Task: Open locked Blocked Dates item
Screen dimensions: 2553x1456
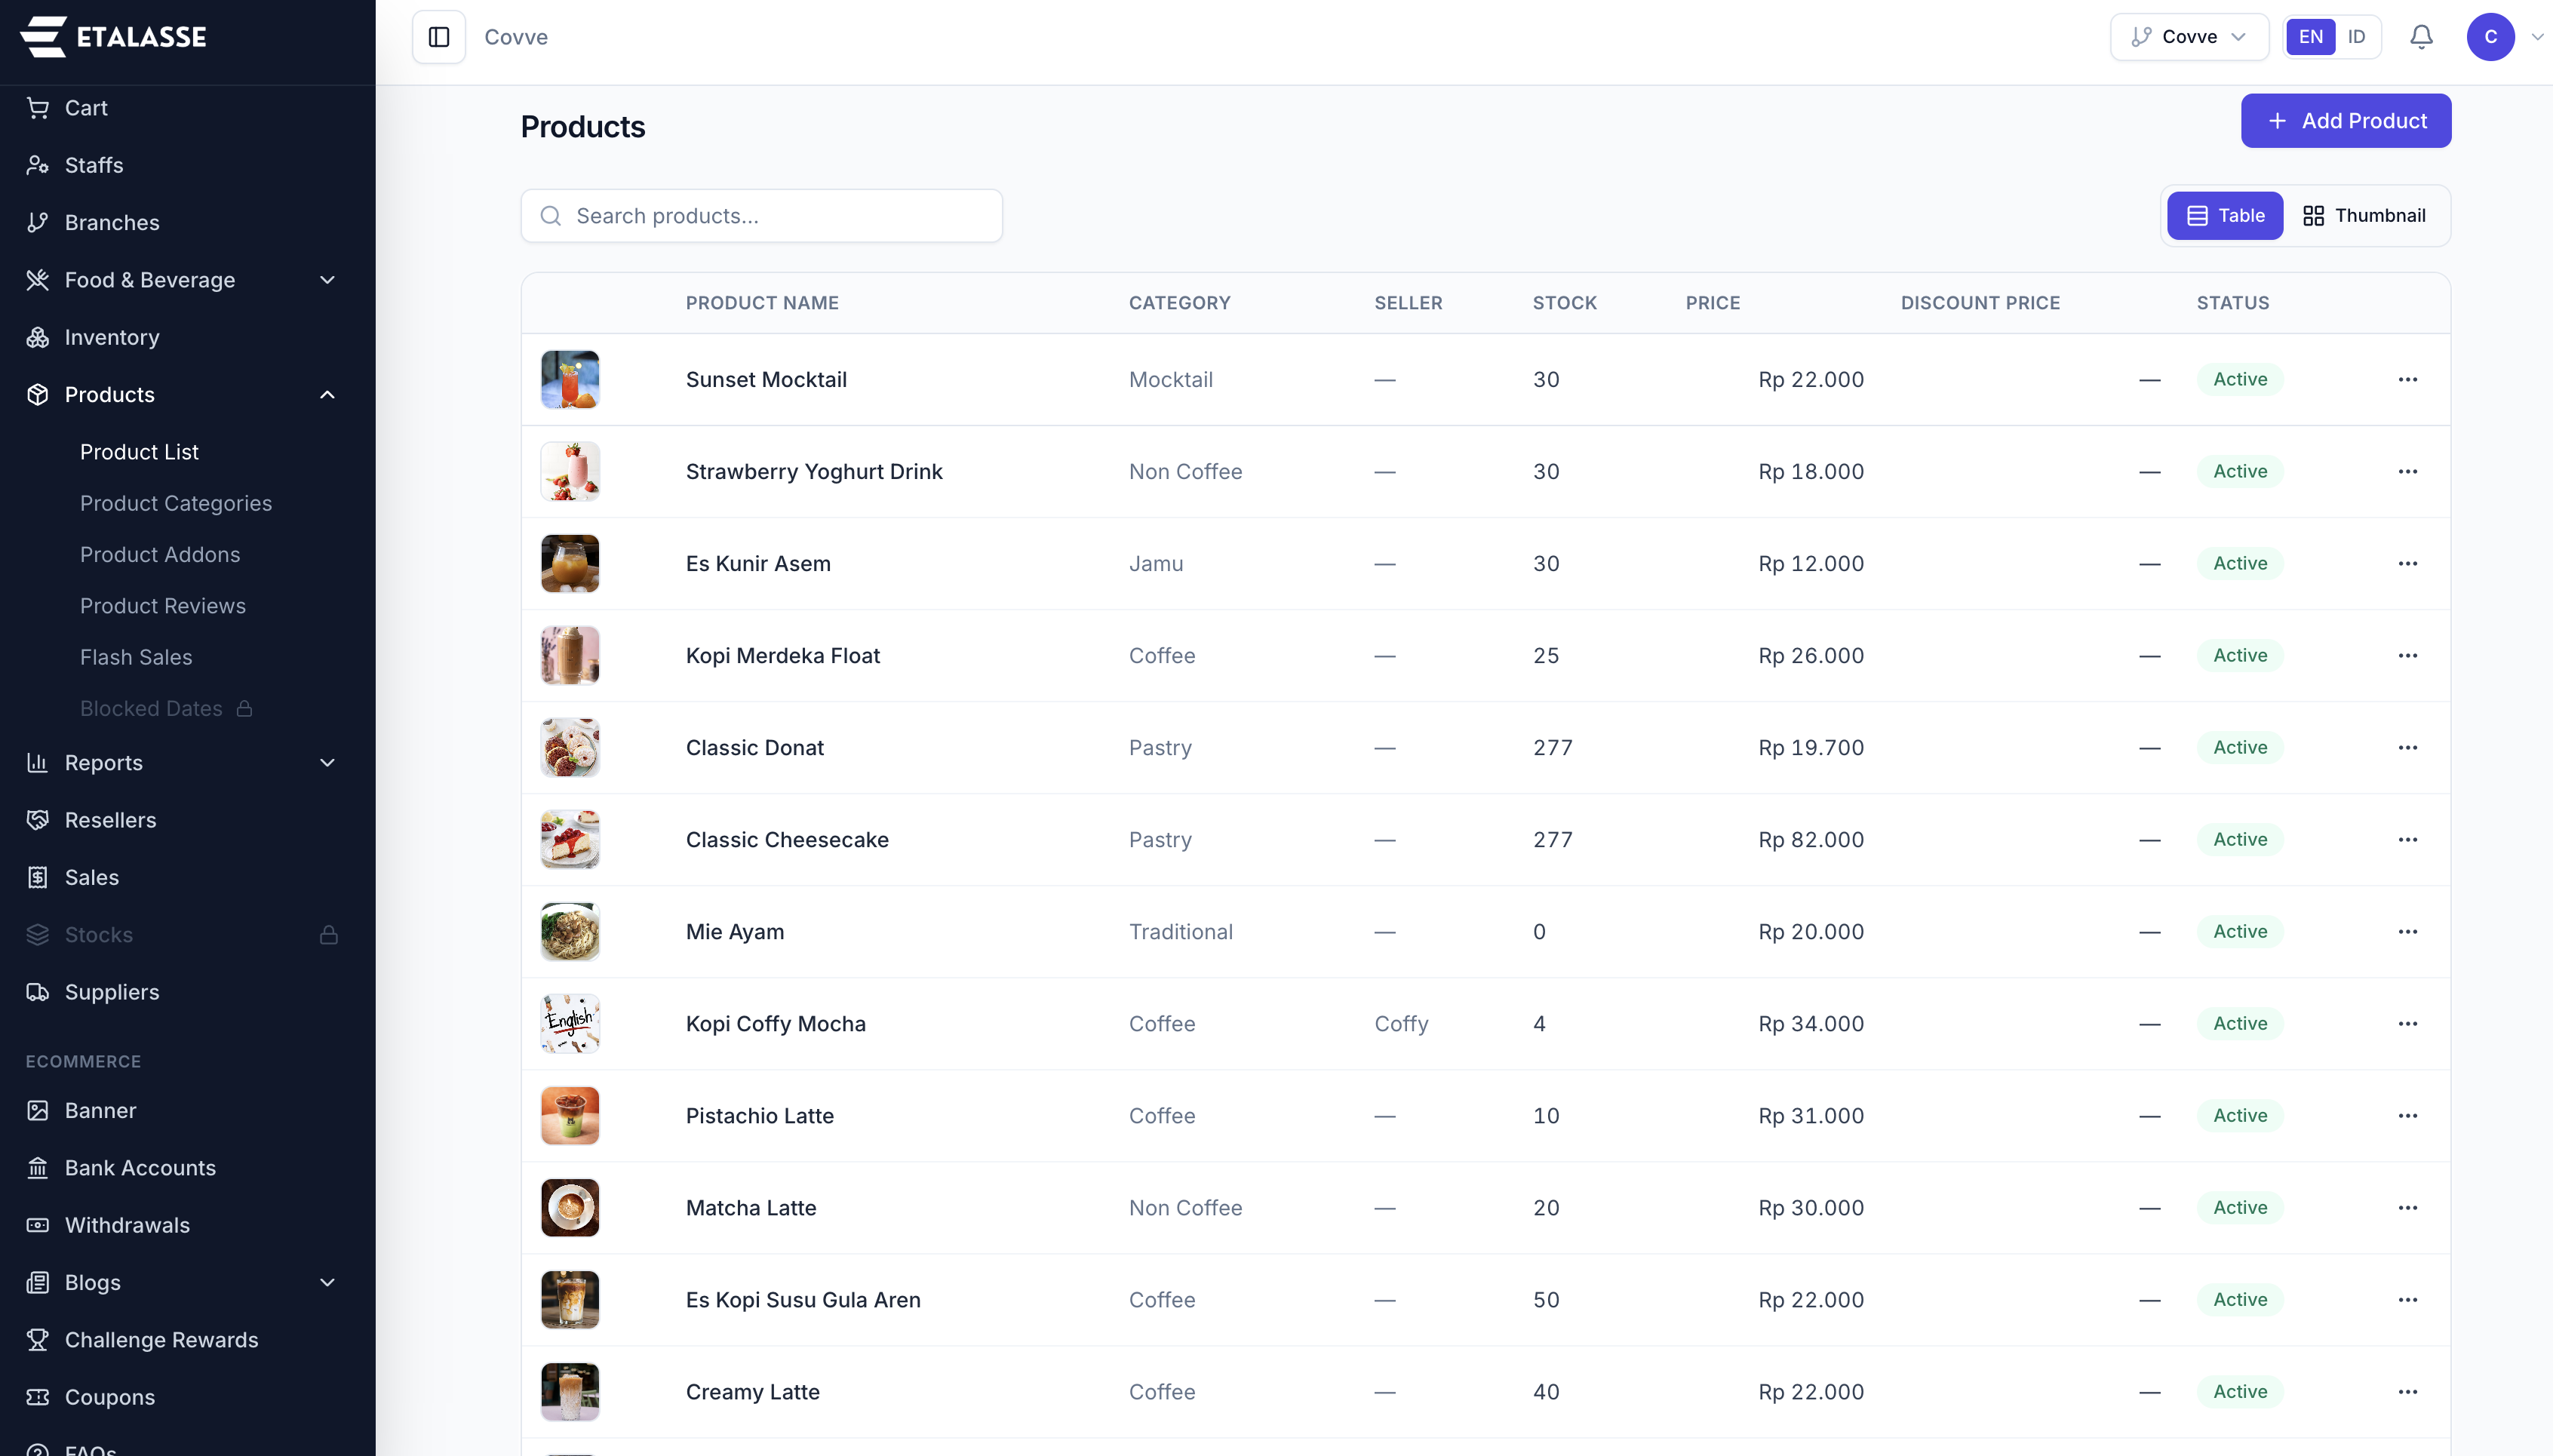Action: [166, 708]
